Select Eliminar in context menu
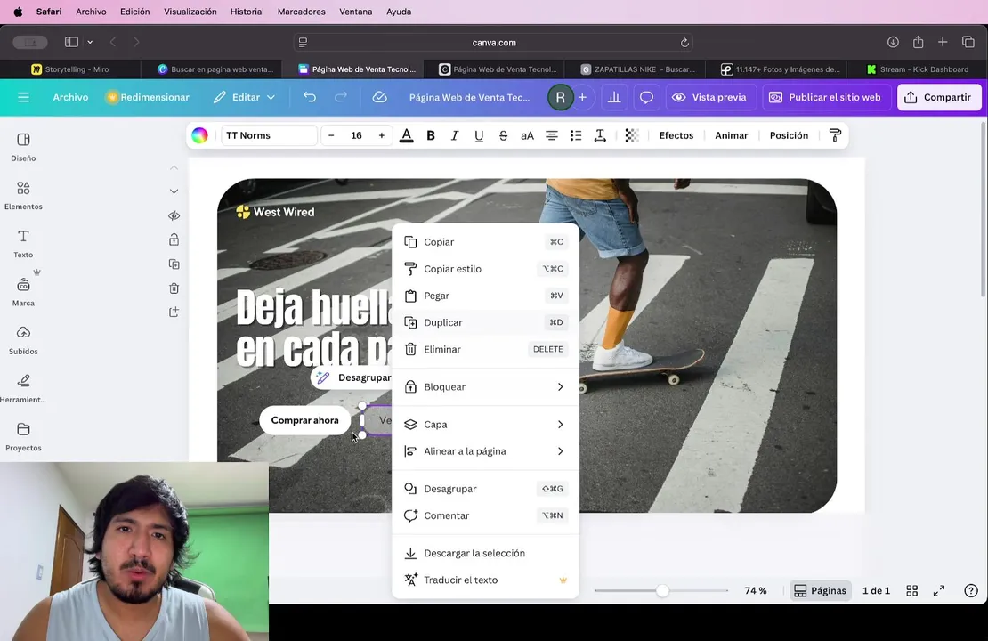988x641 pixels. (x=485, y=349)
